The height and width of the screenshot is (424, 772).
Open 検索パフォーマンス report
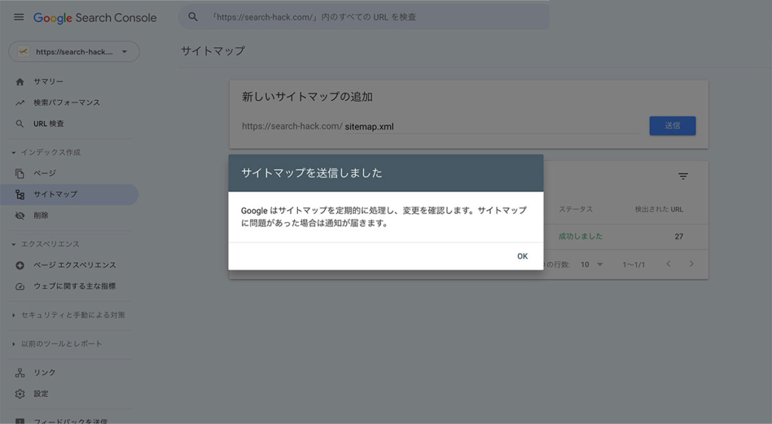click(x=69, y=102)
